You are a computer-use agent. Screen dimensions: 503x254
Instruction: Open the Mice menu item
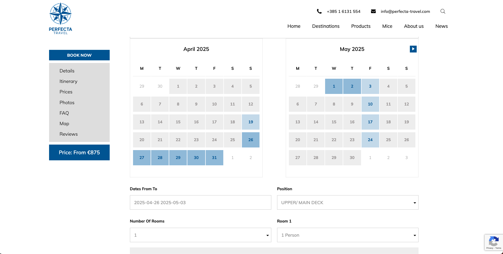coord(387,26)
